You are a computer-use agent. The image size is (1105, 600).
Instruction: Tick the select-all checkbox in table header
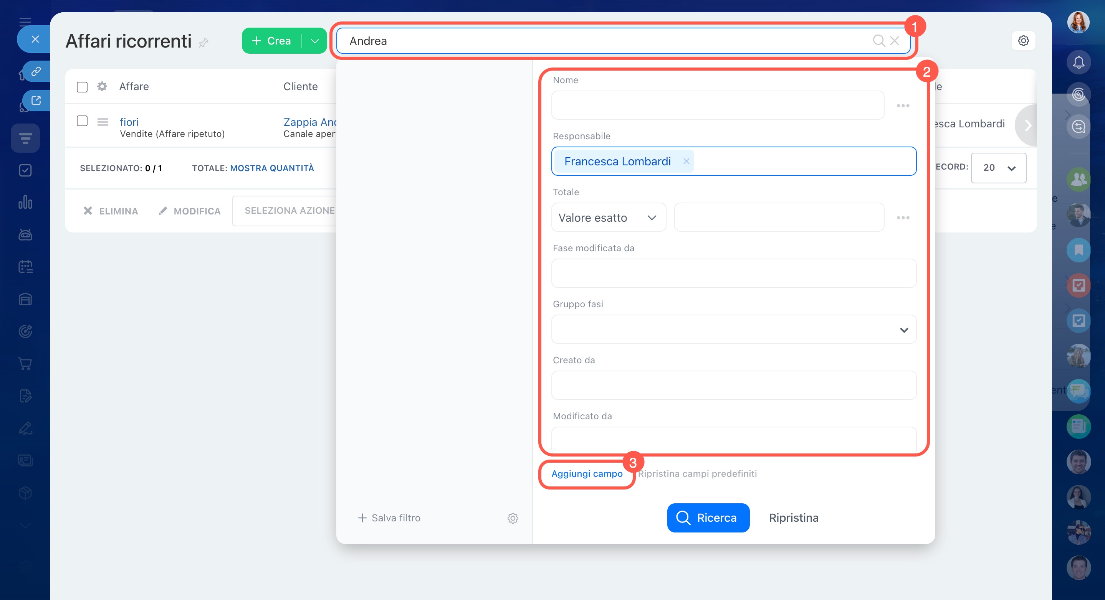click(x=82, y=87)
